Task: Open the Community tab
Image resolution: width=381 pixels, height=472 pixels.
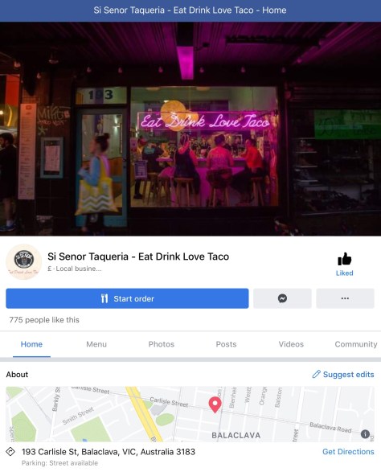Action: [x=356, y=344]
